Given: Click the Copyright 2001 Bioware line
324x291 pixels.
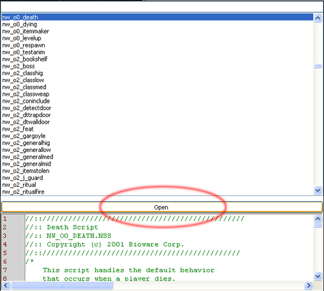Looking at the screenshot, I should click(104, 244).
